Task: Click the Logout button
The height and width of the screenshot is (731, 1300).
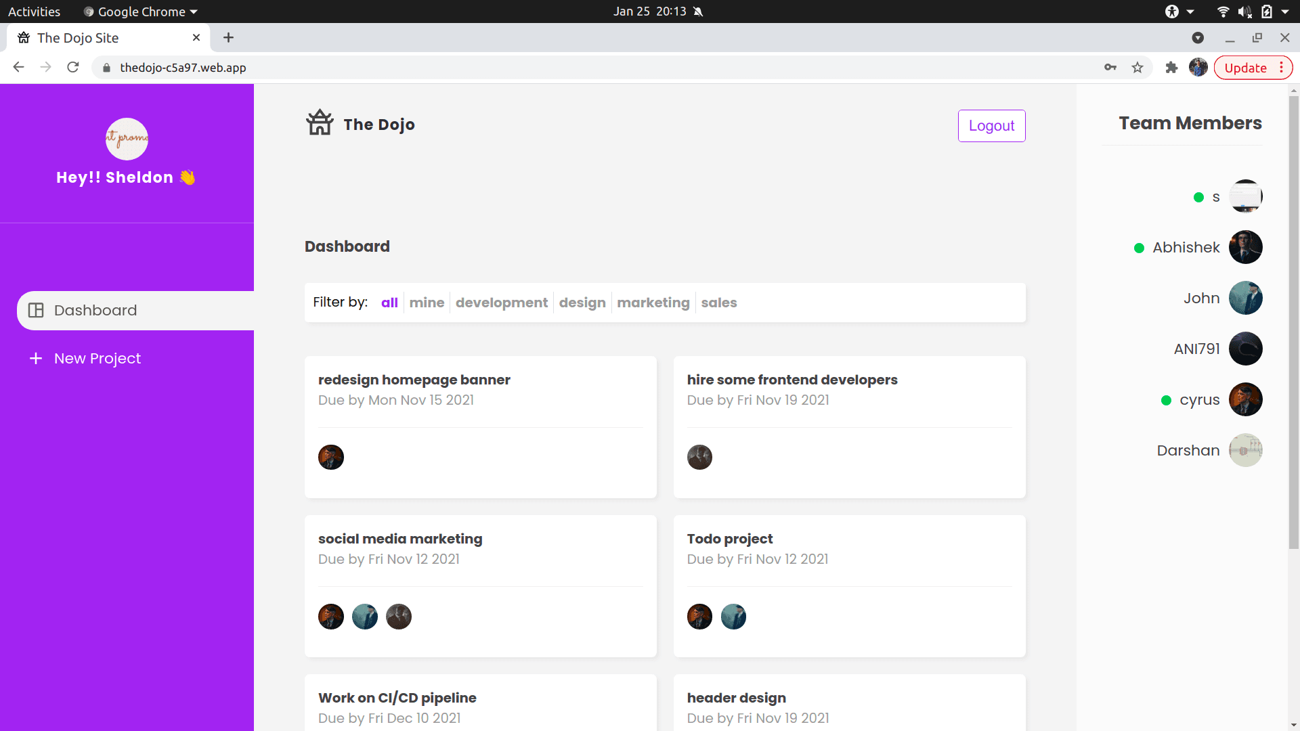Action: 990,125
